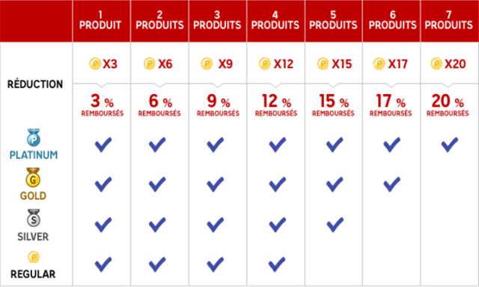Click the Regular tier coin icon
The width and height of the screenshot is (479, 287).
coord(34,257)
